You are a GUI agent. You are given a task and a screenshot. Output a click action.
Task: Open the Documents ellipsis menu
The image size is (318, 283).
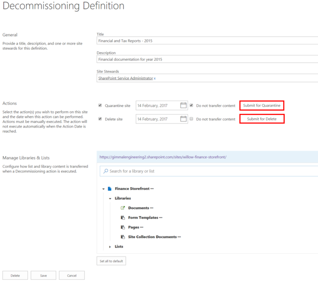click(152, 208)
